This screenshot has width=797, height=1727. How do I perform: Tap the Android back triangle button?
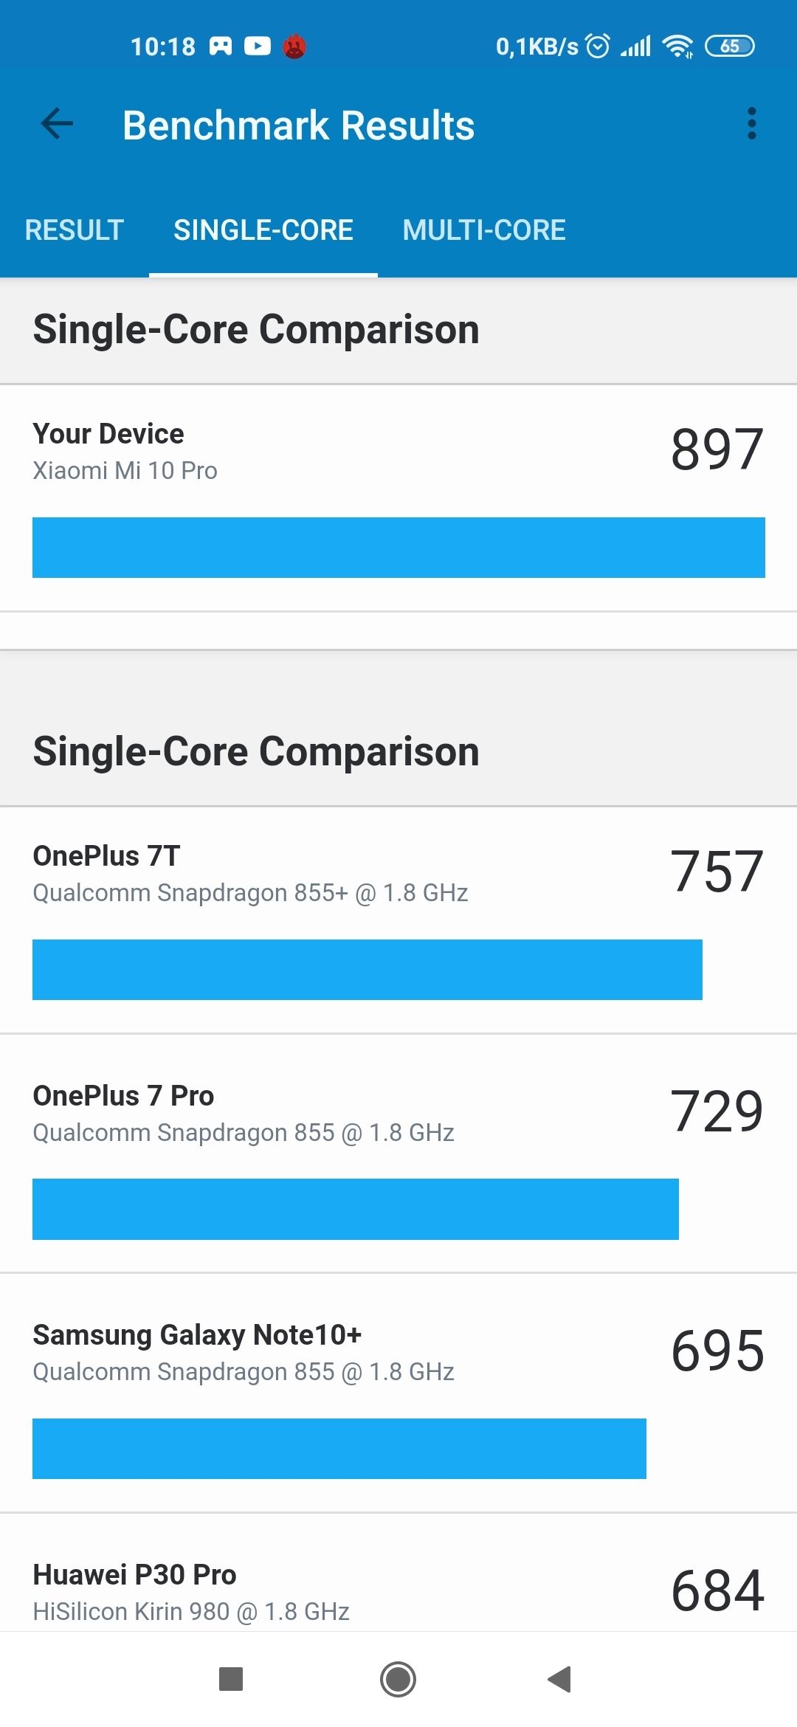(x=560, y=1679)
